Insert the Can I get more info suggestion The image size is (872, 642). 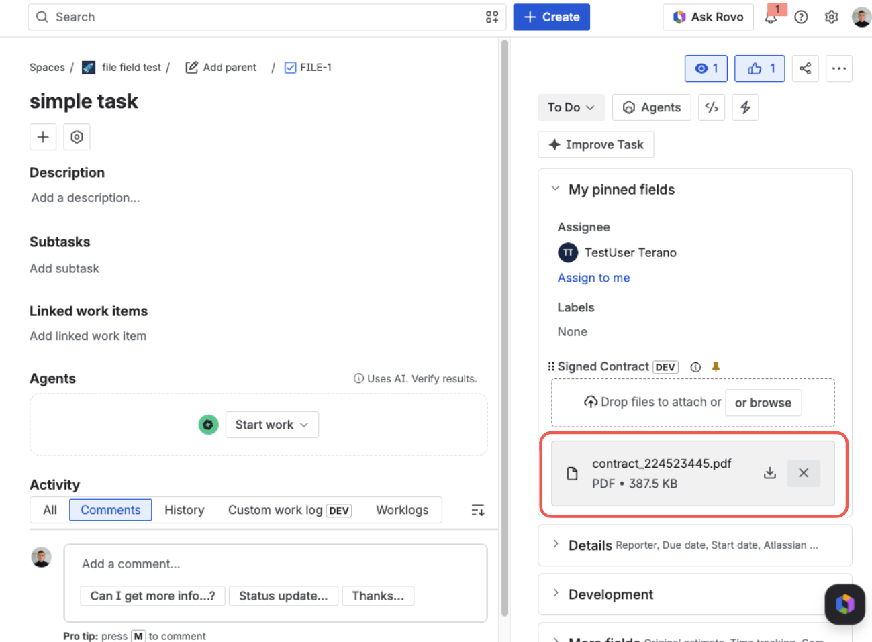pos(153,596)
